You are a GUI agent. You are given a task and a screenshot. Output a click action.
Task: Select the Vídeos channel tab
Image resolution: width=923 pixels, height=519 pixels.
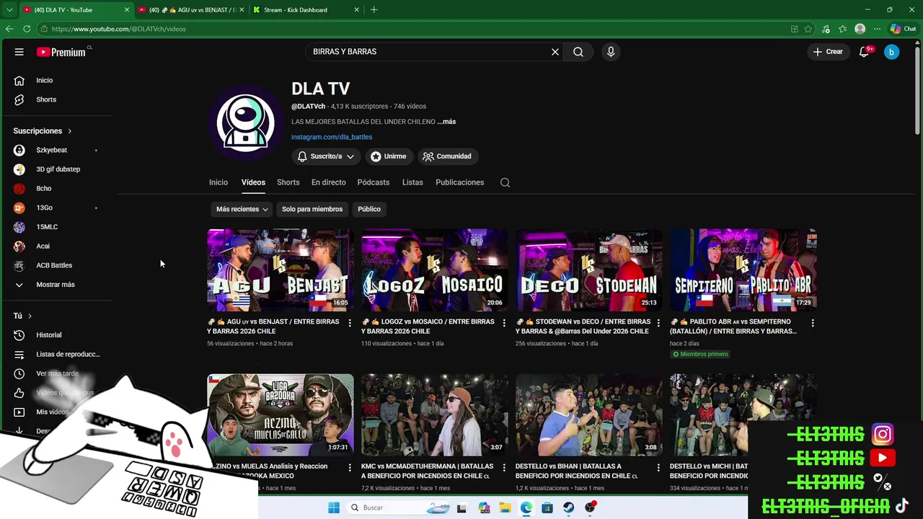tap(253, 182)
